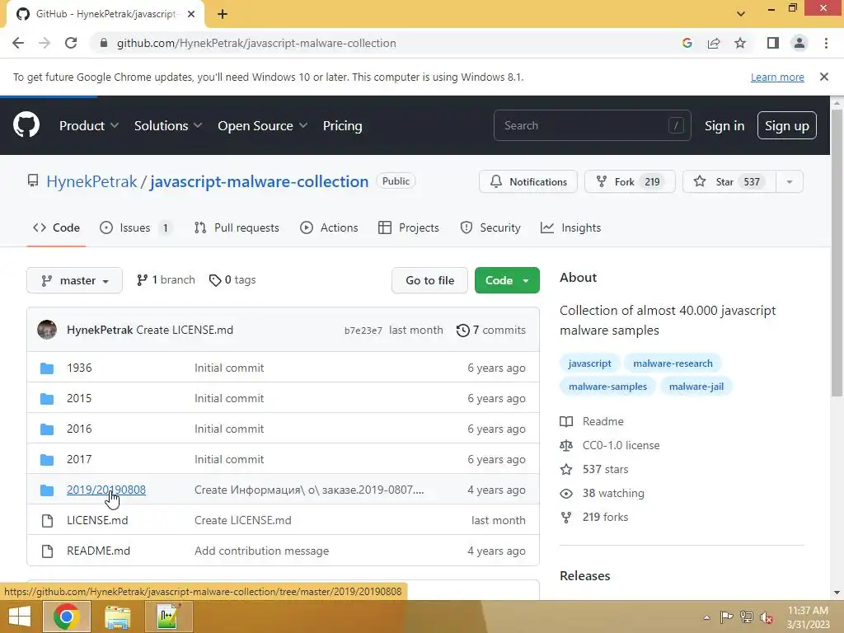Screen dimensions: 844x633
Task: Click Windows Start button on taskbar
Action: click(20, 617)
